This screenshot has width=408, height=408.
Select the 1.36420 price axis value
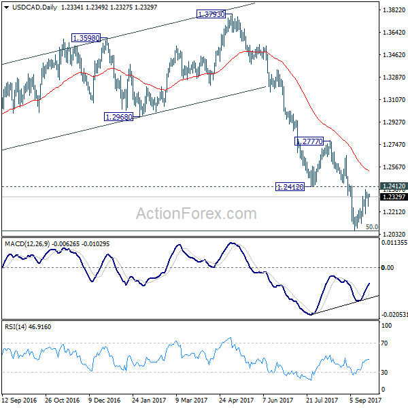coord(394,32)
